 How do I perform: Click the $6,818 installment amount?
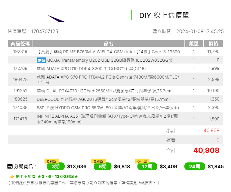tap(122, 166)
